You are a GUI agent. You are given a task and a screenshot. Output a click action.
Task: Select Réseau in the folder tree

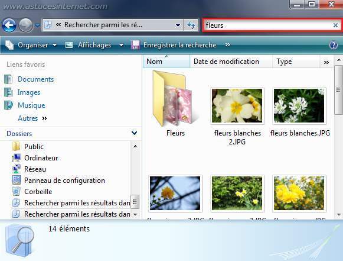pyautogui.click(x=35, y=169)
